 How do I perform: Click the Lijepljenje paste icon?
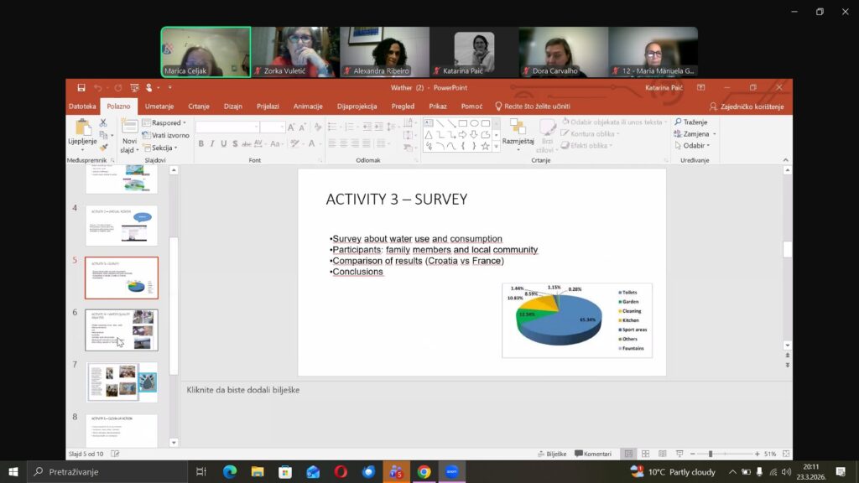point(82,128)
